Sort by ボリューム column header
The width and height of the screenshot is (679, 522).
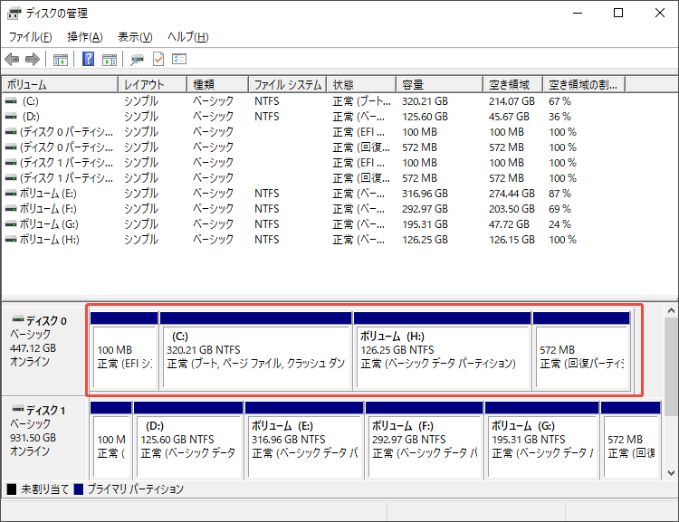tap(60, 84)
